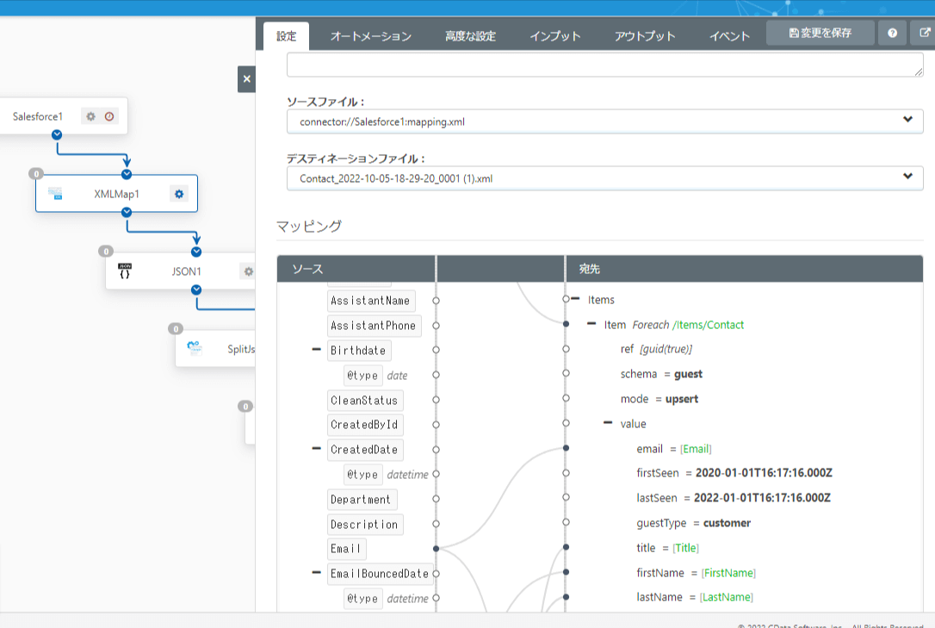Close the settings panel with X
This screenshot has height=628, width=935.
pyautogui.click(x=247, y=78)
